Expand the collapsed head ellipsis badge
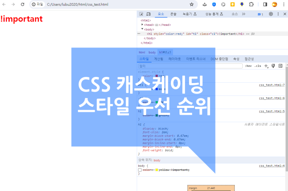Image resolution: width=288 pixels, height=191 pixels. coord(157,25)
